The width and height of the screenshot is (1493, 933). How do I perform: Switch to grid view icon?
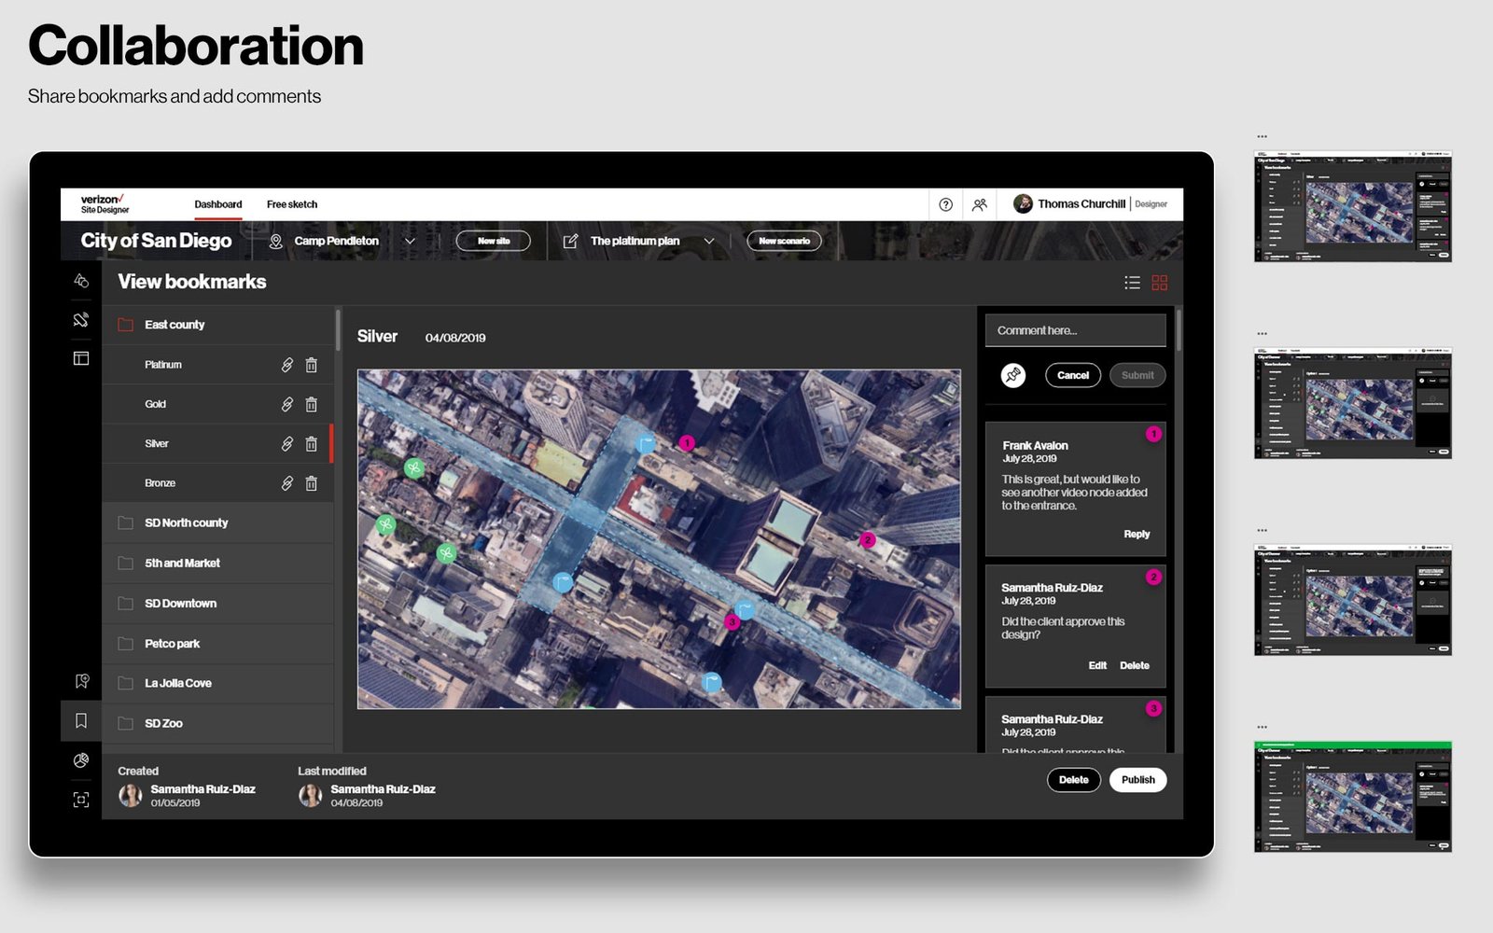pyautogui.click(x=1160, y=282)
